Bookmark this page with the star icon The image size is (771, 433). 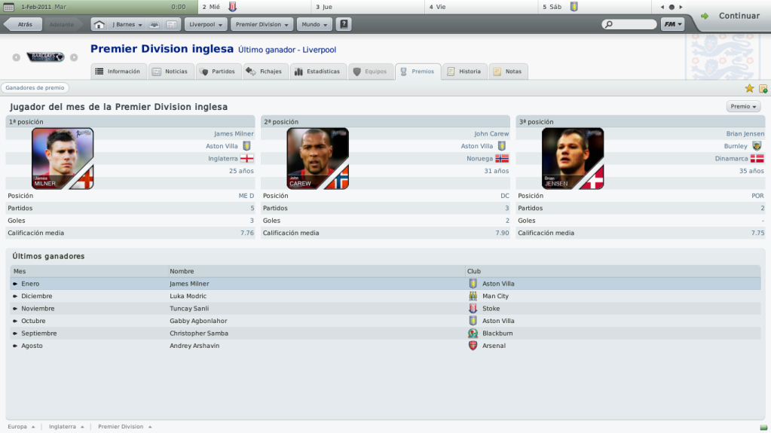pyautogui.click(x=749, y=88)
